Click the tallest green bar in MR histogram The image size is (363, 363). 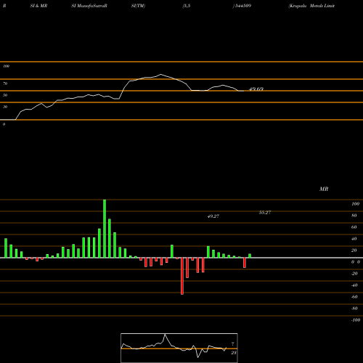point(105,229)
